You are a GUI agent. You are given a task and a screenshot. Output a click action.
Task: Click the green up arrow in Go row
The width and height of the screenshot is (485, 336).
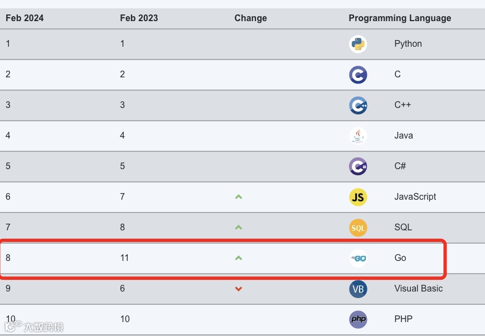(x=239, y=258)
